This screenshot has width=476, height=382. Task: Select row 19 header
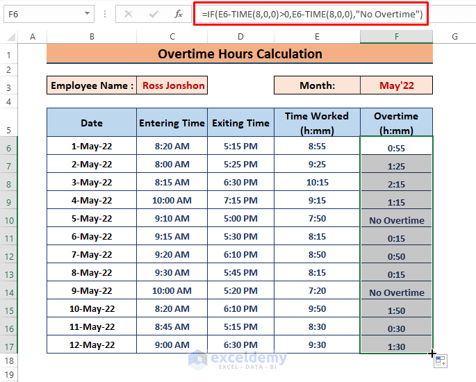coord(9,374)
